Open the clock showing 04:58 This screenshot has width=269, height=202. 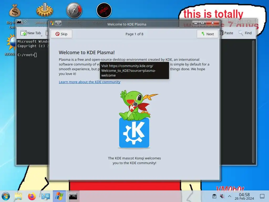pyautogui.click(x=244, y=196)
